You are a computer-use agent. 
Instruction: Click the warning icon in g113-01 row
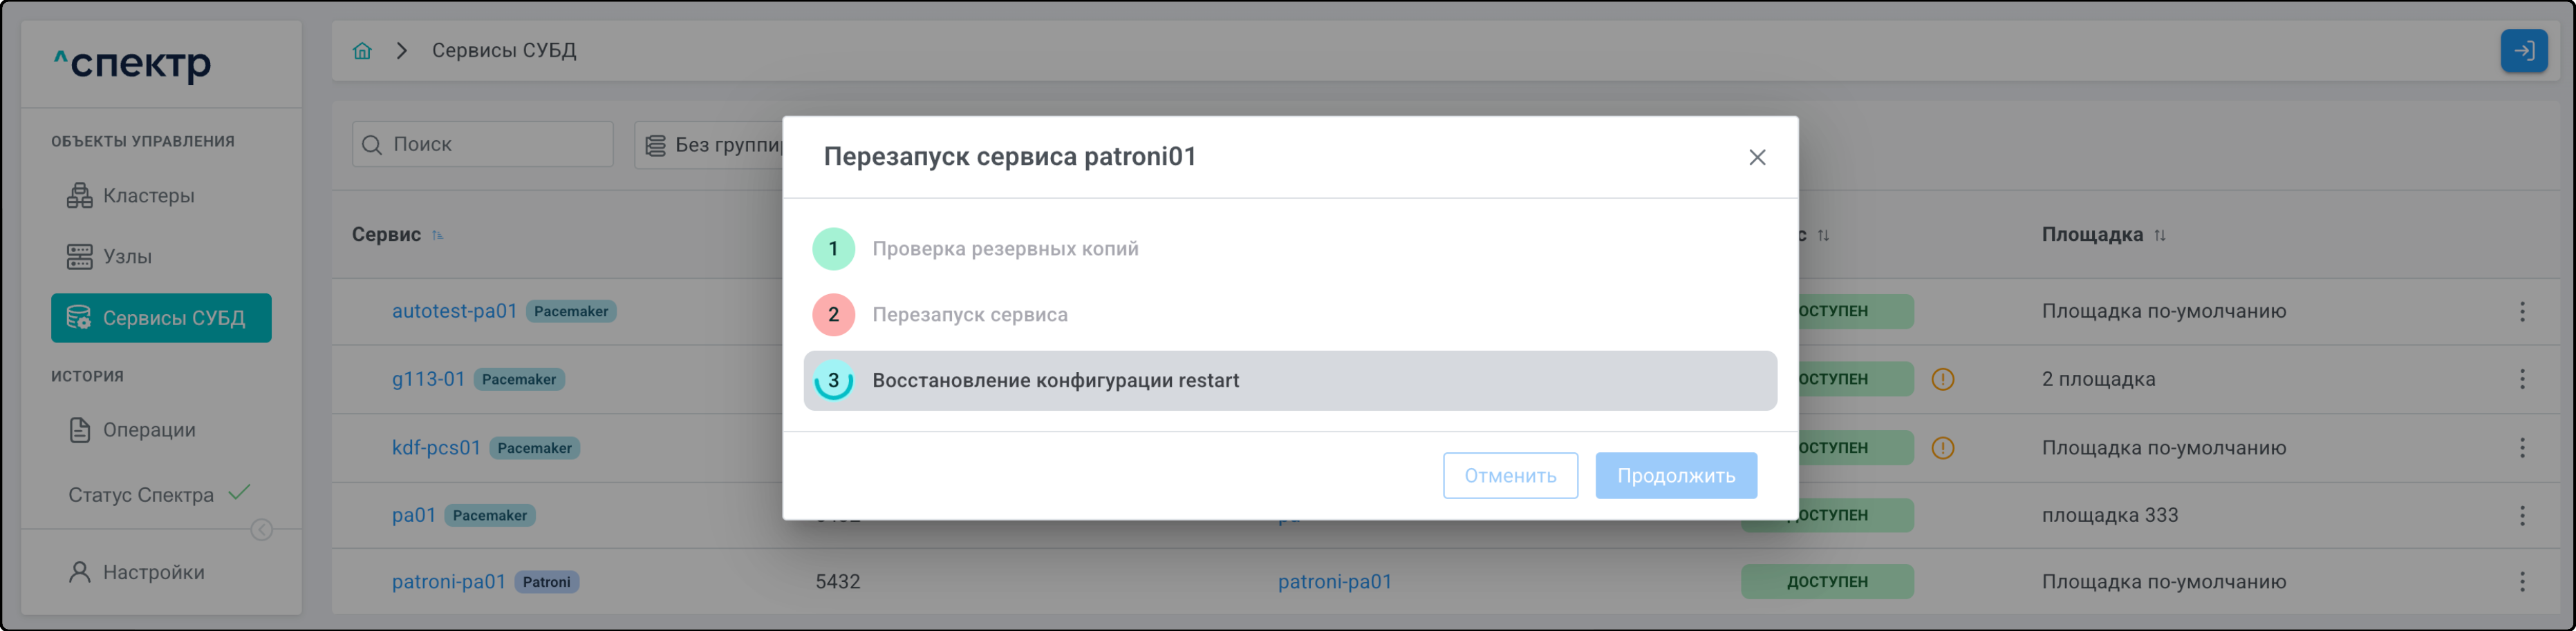(1942, 380)
